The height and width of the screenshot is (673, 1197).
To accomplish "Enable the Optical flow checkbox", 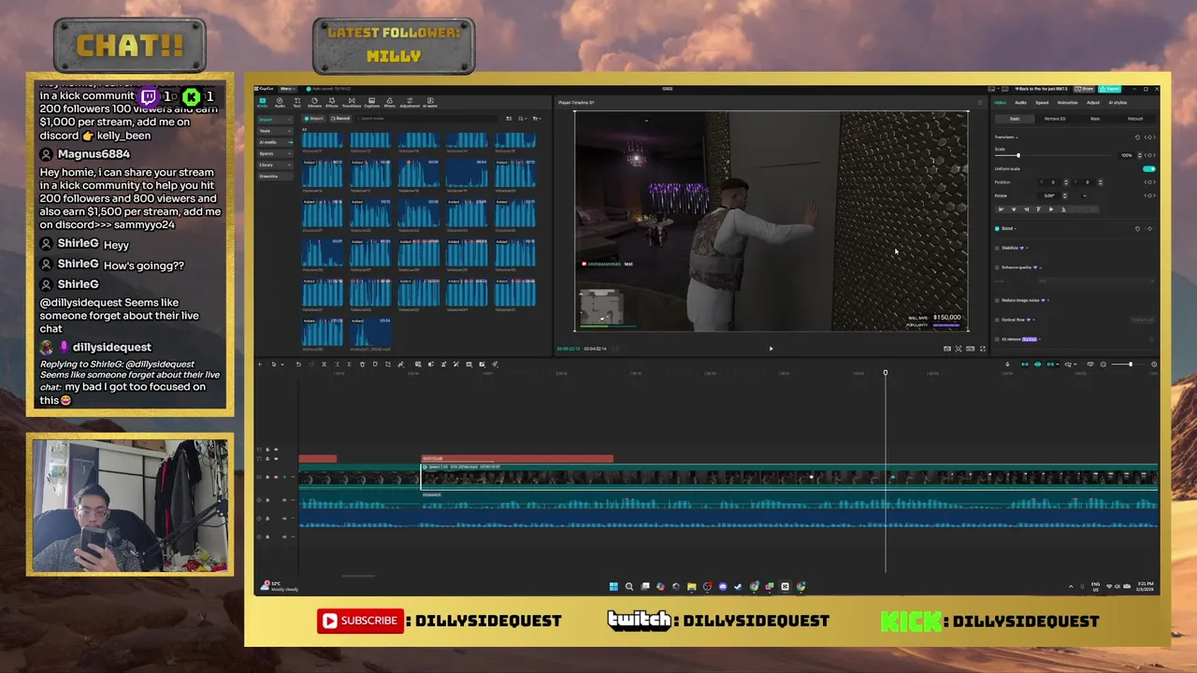I will click(x=997, y=320).
